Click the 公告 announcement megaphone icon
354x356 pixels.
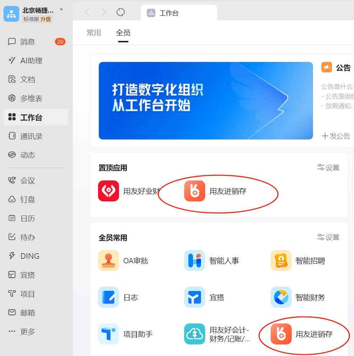pyautogui.click(x=326, y=67)
